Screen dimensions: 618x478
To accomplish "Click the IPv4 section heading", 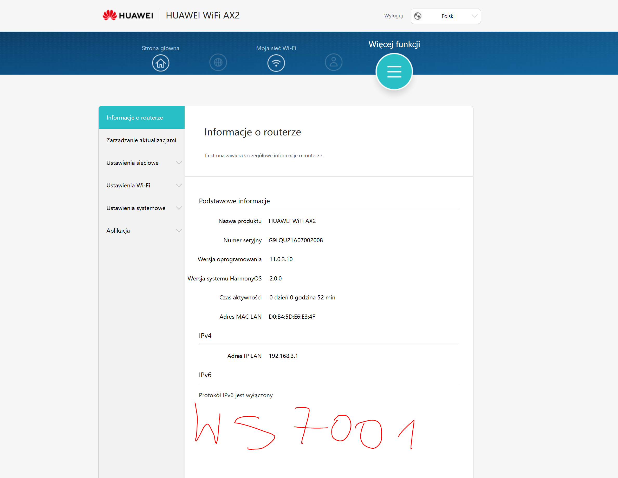I will pos(205,336).
